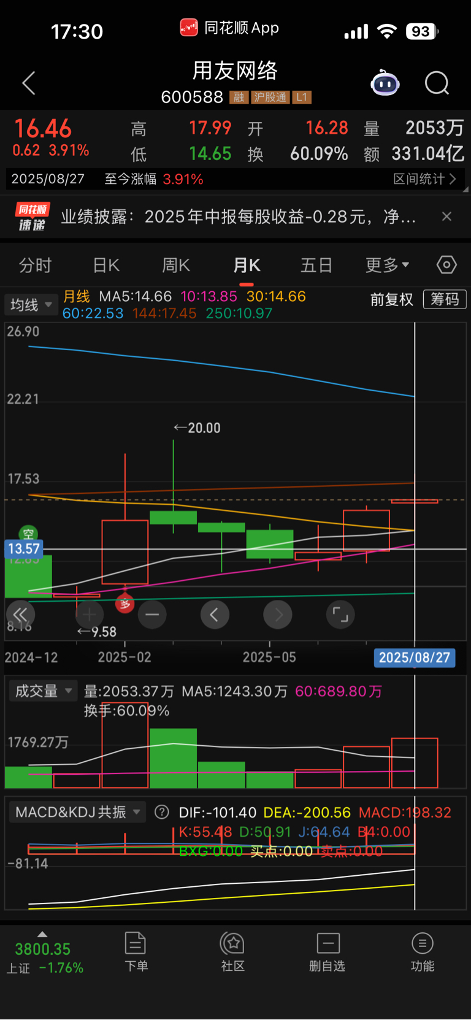Tap the 60:22.53 moving average value
This screenshot has height=1020, width=471.
pyautogui.click(x=93, y=313)
